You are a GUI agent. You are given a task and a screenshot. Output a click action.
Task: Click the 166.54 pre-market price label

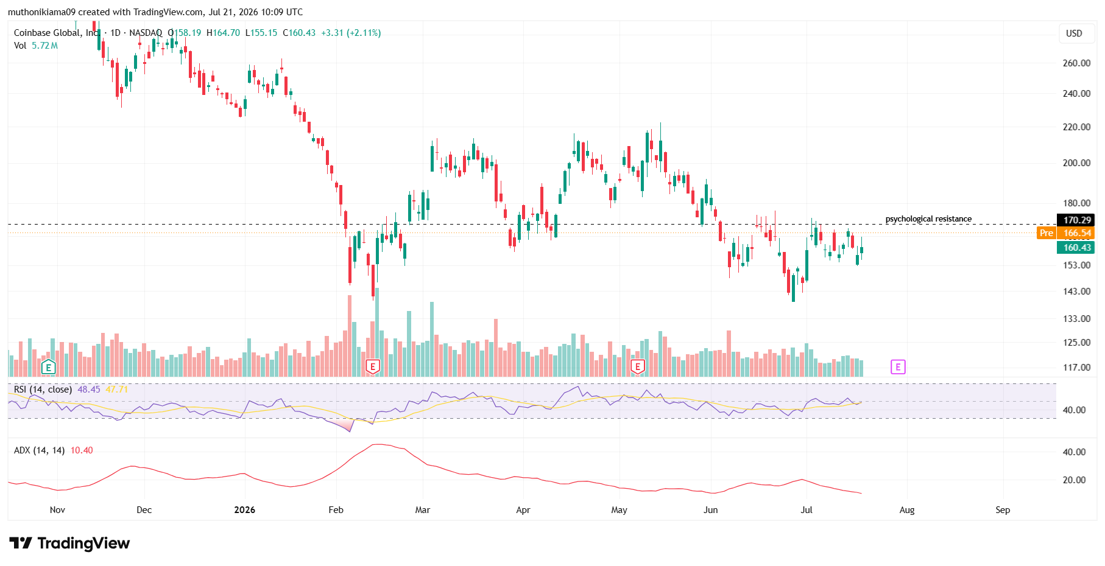(1076, 233)
